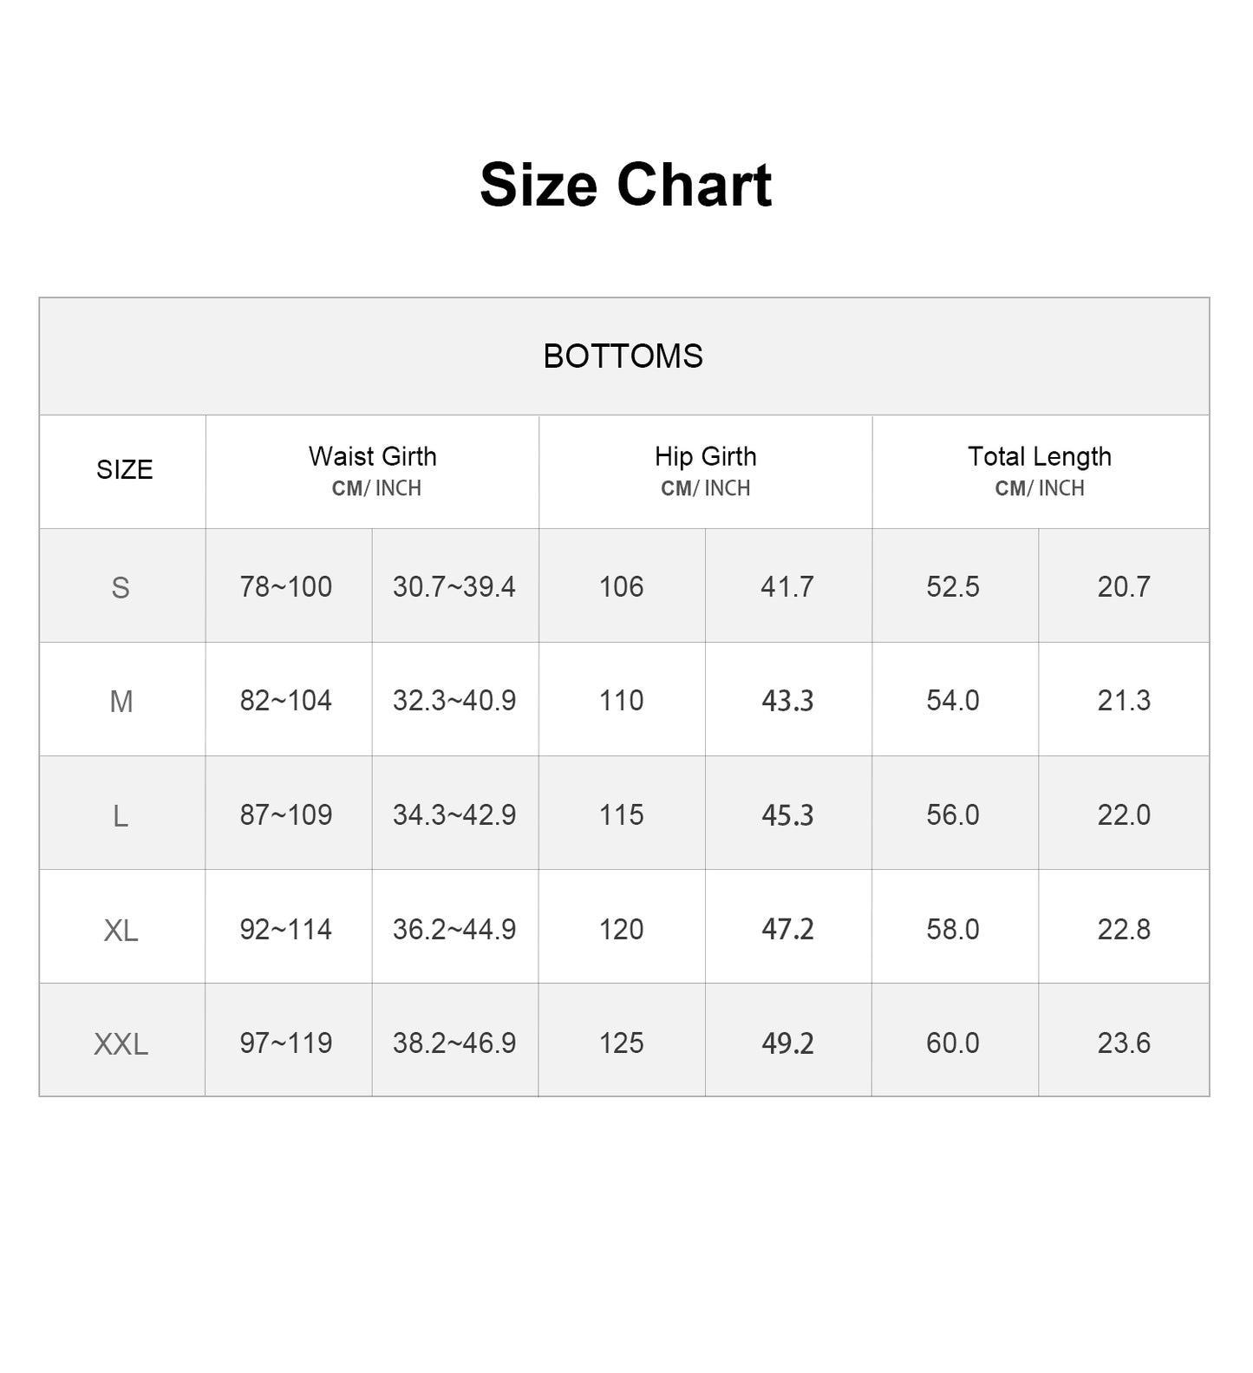Click the 97~119 waist cell
Viewport: 1253px width, 1373px height.
286,1043
